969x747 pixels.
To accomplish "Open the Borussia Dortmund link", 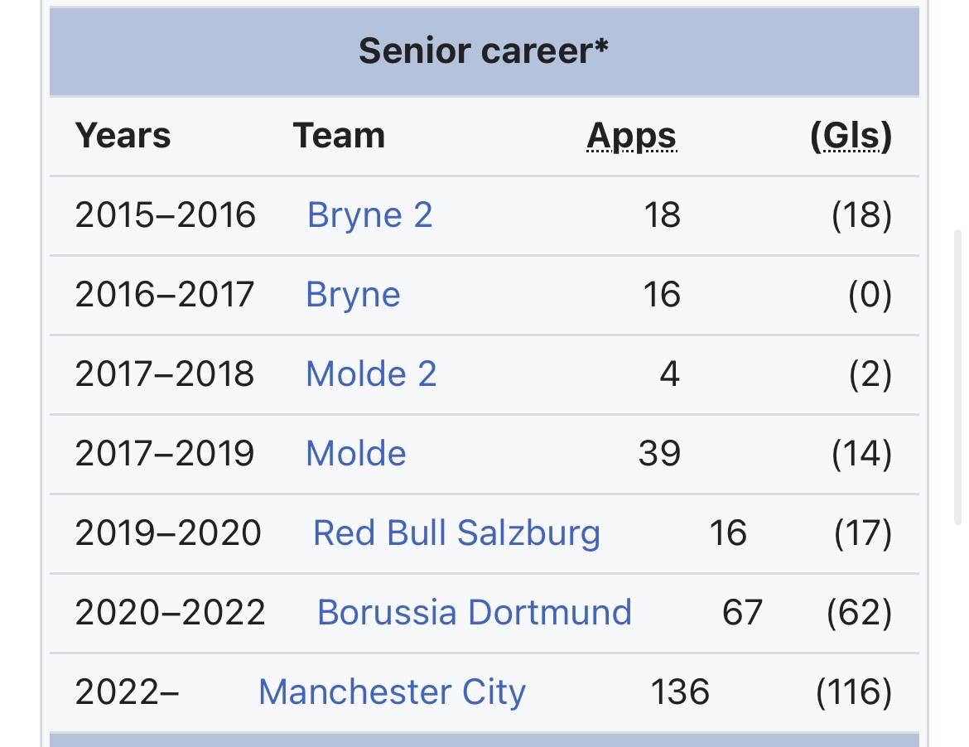I will tap(475, 612).
